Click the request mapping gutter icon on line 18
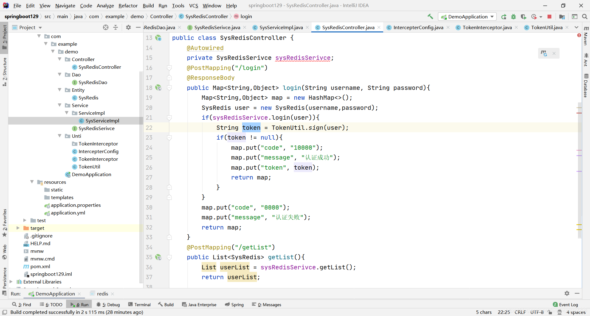 tap(158, 88)
